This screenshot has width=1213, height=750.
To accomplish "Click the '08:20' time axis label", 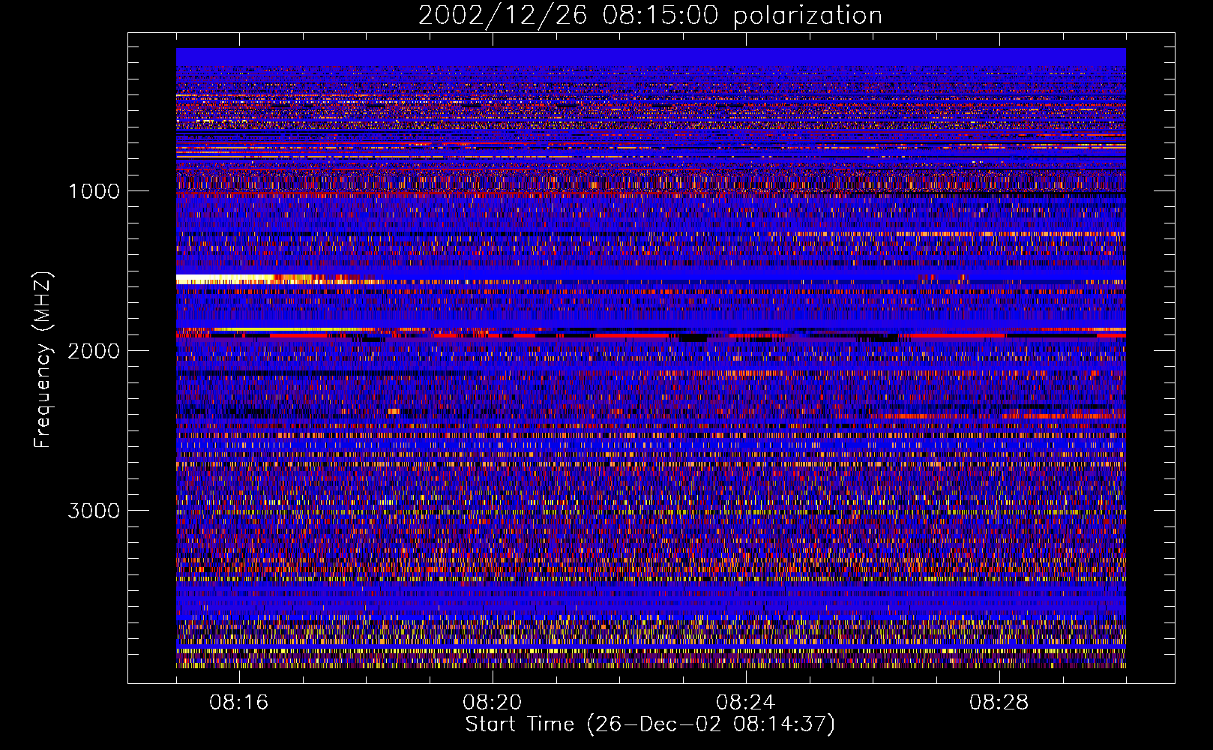I will pos(493,703).
